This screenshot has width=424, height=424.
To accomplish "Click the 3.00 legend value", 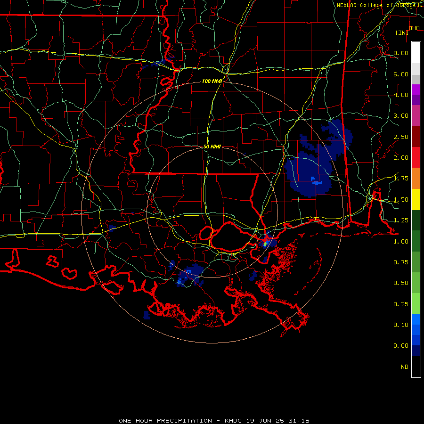I will click(401, 116).
